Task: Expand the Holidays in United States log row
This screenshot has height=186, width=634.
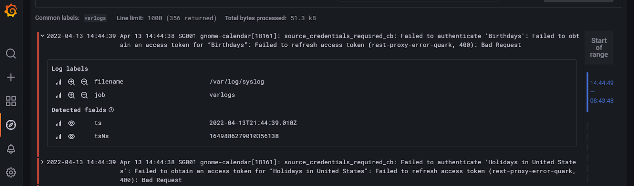Action: [42, 162]
